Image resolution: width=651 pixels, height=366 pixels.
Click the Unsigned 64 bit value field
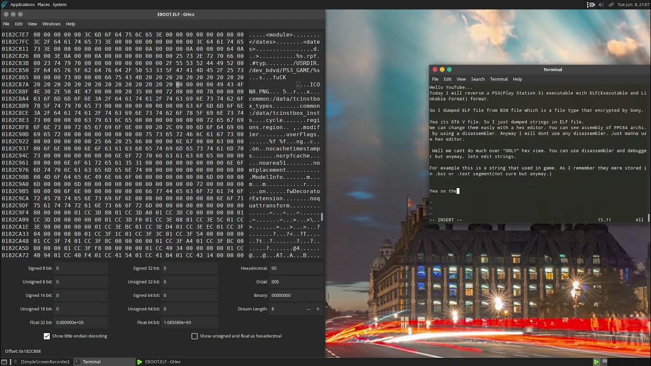point(190,309)
